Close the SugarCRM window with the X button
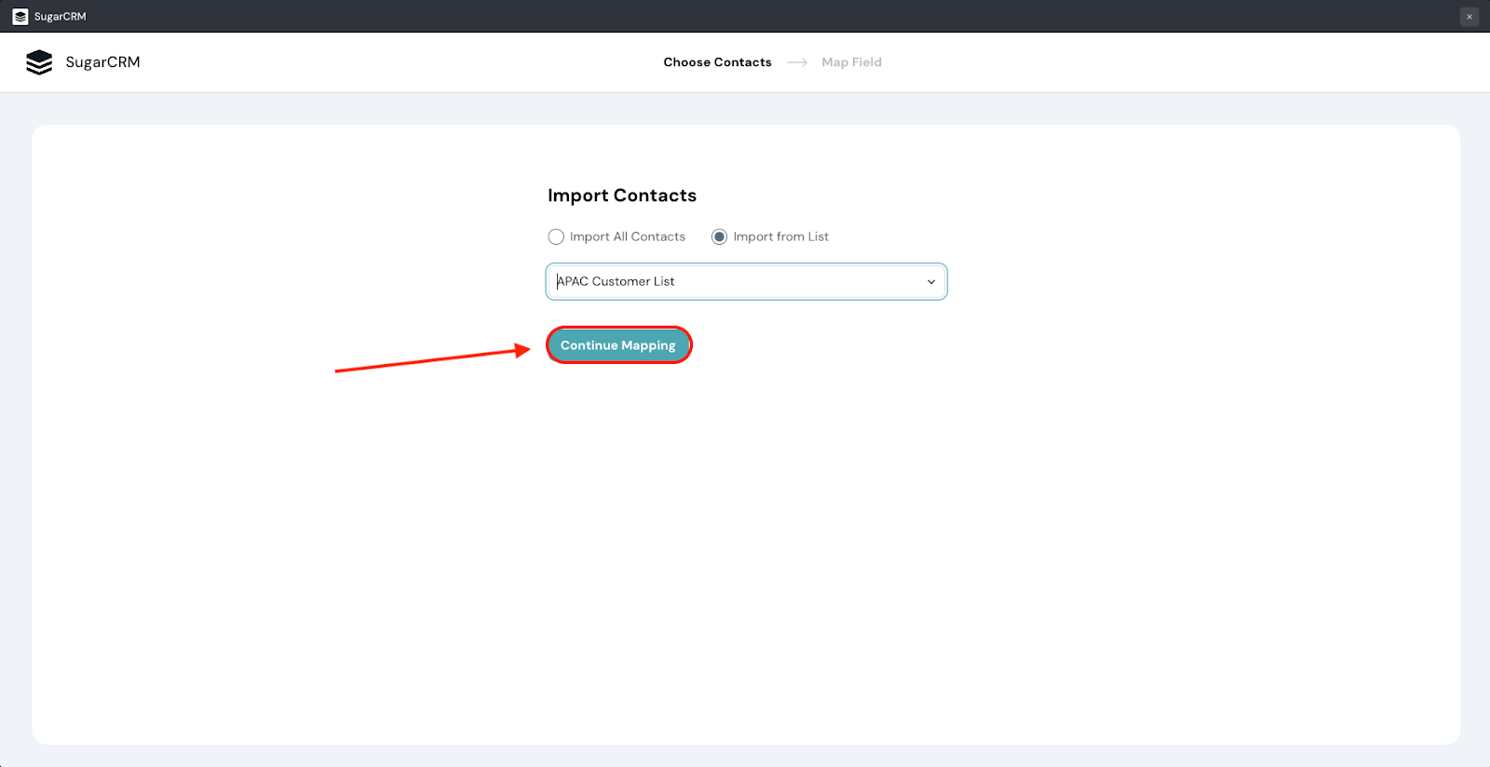 [1470, 17]
